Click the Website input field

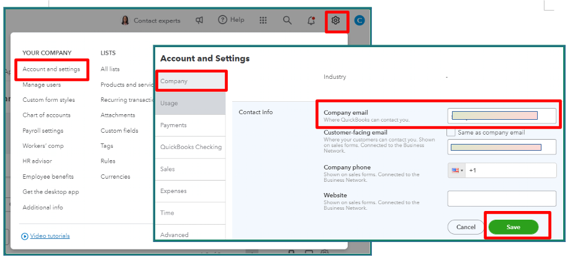(x=502, y=199)
